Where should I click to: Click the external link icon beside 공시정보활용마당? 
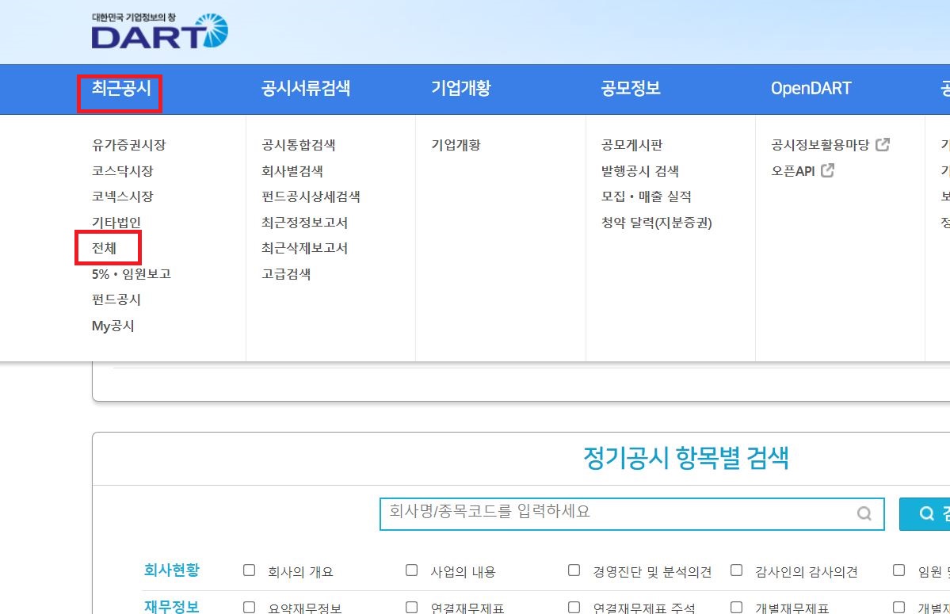pos(884,144)
